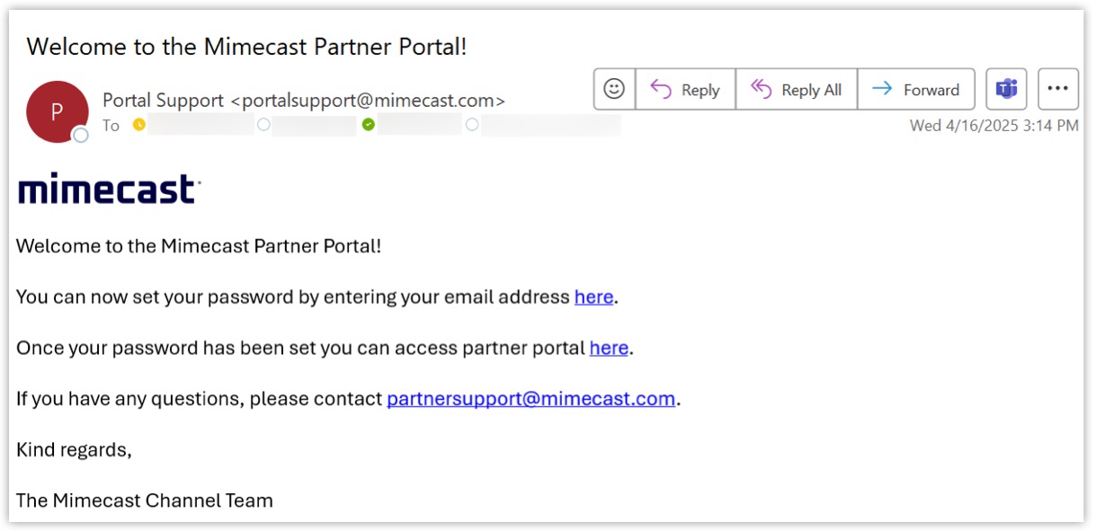Click the Reply arrow icon
Screen dimensions: 1097x531
(663, 89)
